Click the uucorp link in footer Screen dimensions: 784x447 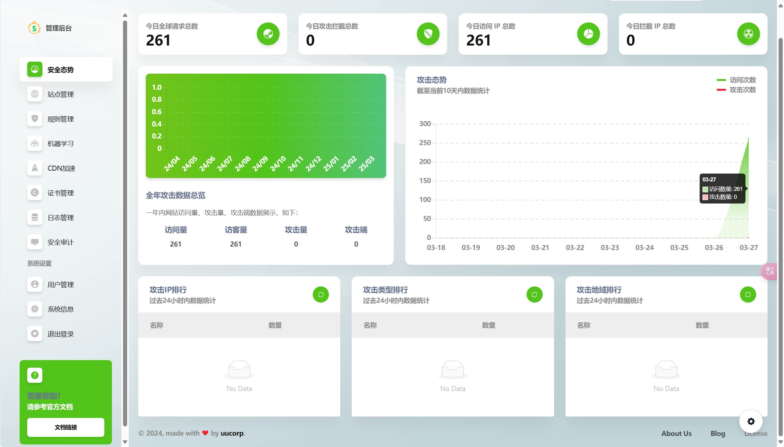pyautogui.click(x=232, y=433)
